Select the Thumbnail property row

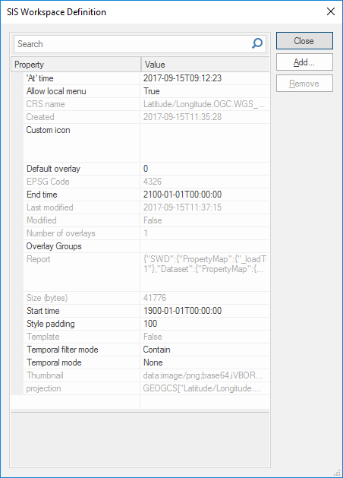pyautogui.click(x=146, y=375)
